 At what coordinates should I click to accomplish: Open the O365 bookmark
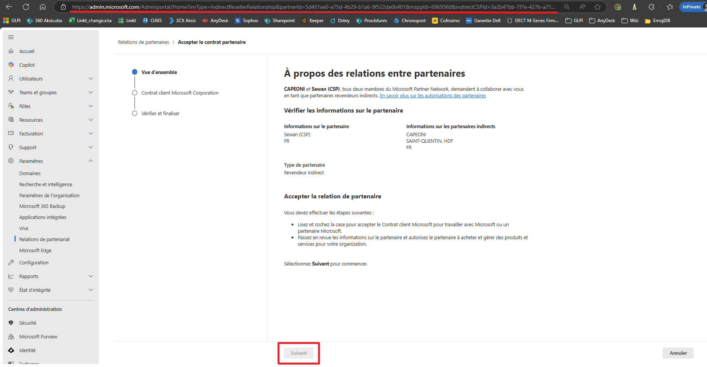(x=152, y=21)
